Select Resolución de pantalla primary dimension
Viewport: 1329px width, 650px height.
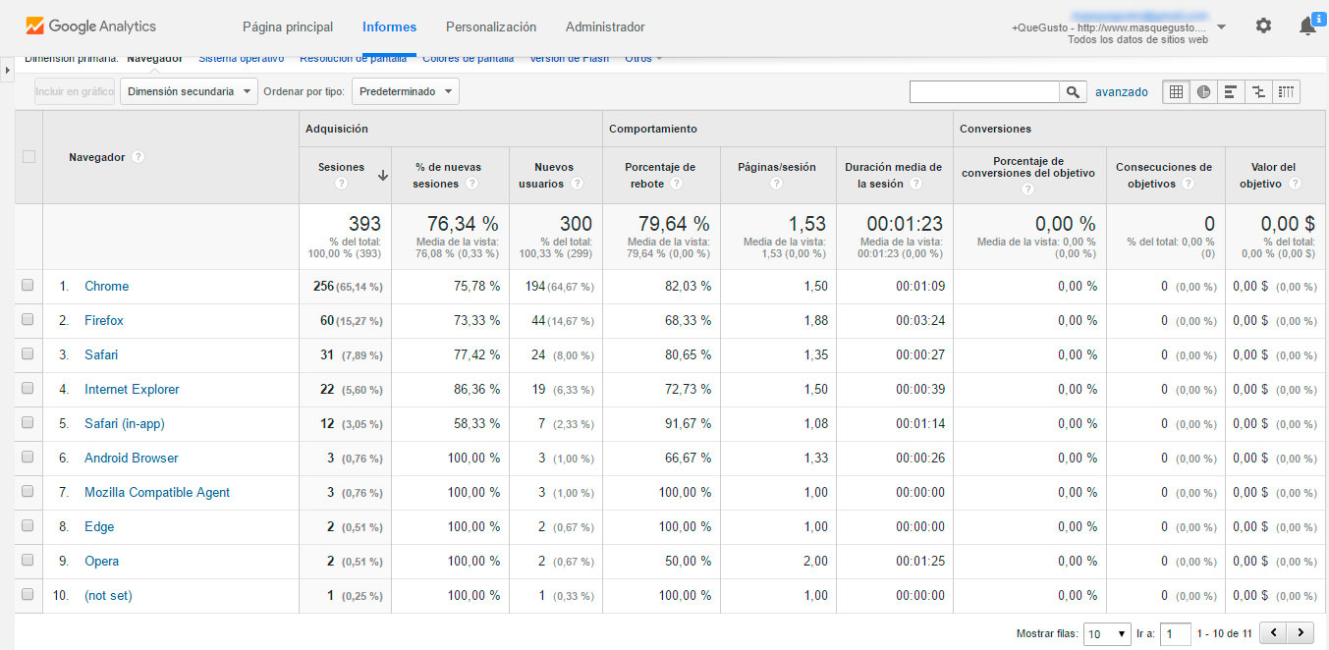click(x=354, y=58)
